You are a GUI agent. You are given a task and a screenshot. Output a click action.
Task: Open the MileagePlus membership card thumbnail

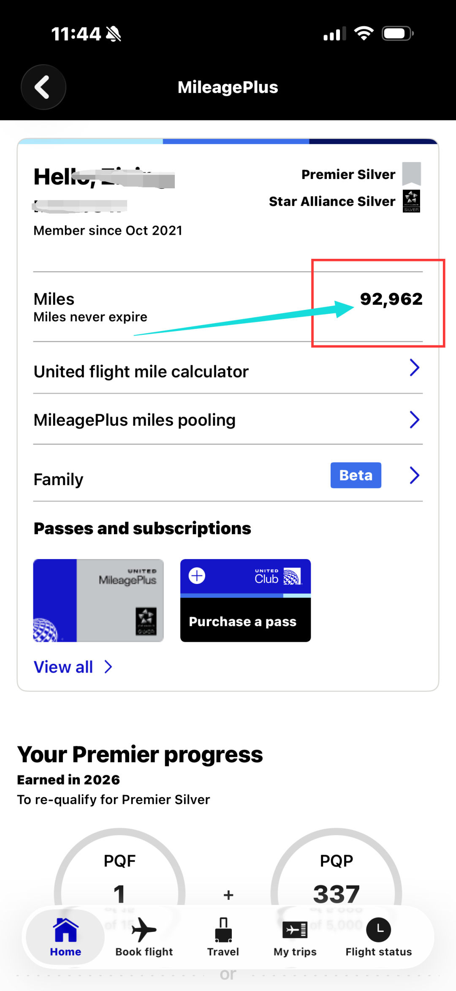tap(98, 600)
